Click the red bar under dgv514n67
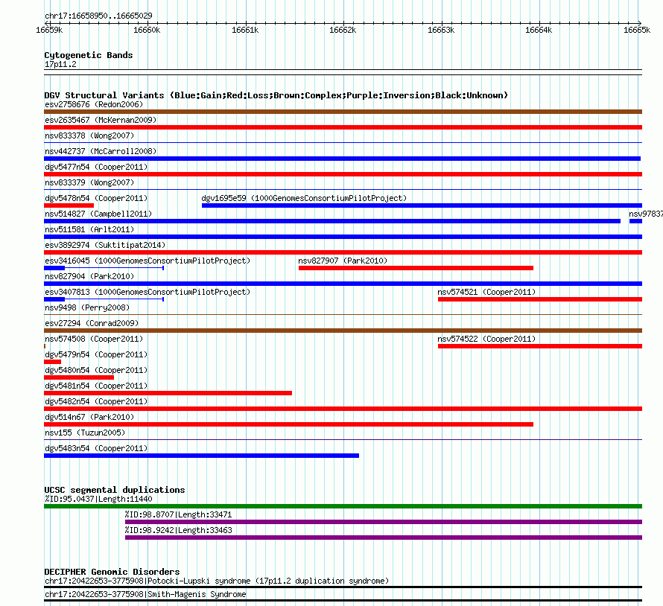The image size is (663, 606). point(288,424)
